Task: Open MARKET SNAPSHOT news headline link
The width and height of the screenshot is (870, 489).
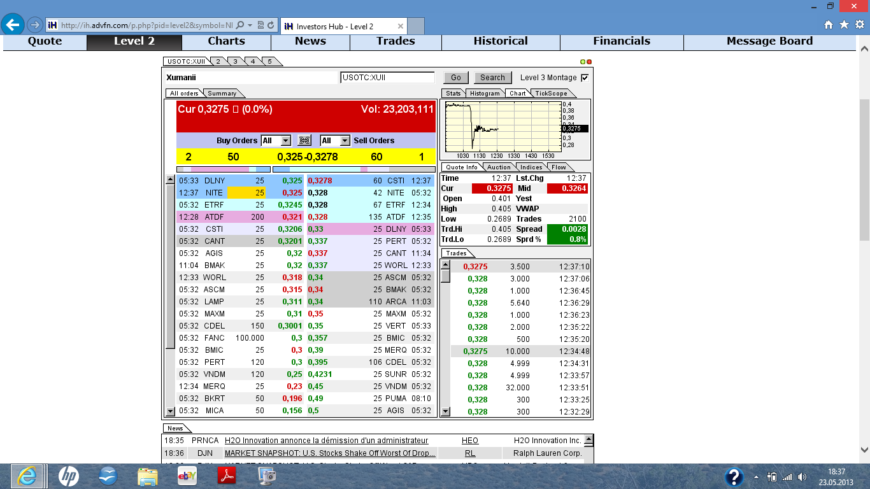Action: pyautogui.click(x=330, y=453)
